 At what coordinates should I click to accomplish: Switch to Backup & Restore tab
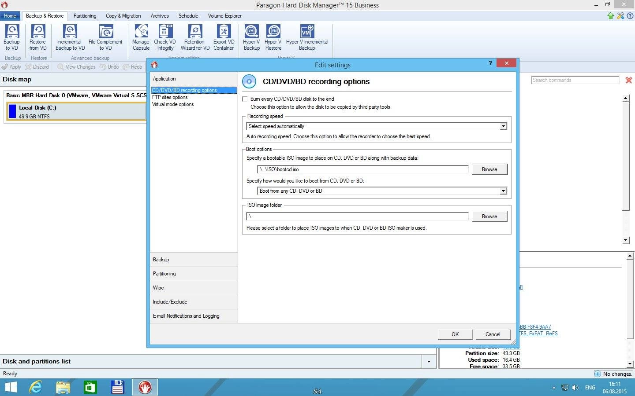(x=45, y=16)
